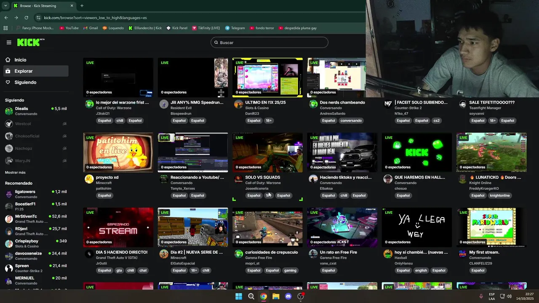The width and height of the screenshot is (539, 303).
Task: Open recommended channel MERNUEL
Action: (x=36, y=280)
